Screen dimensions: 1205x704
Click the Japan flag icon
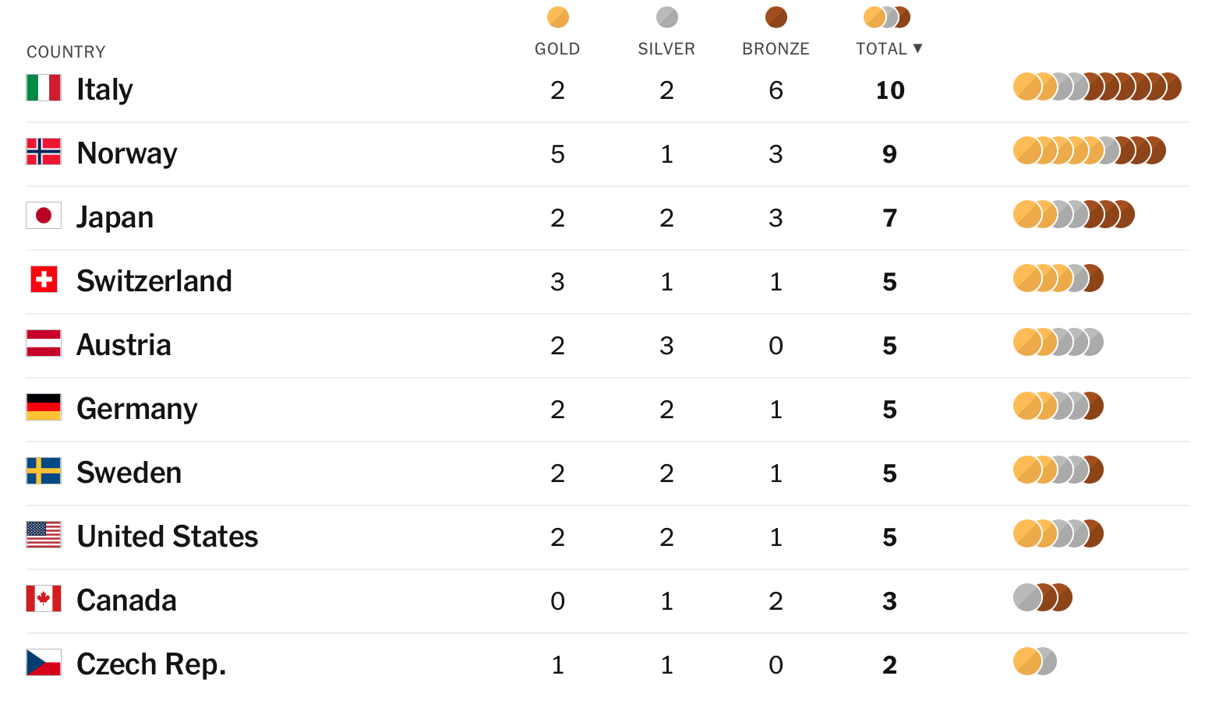(x=44, y=216)
